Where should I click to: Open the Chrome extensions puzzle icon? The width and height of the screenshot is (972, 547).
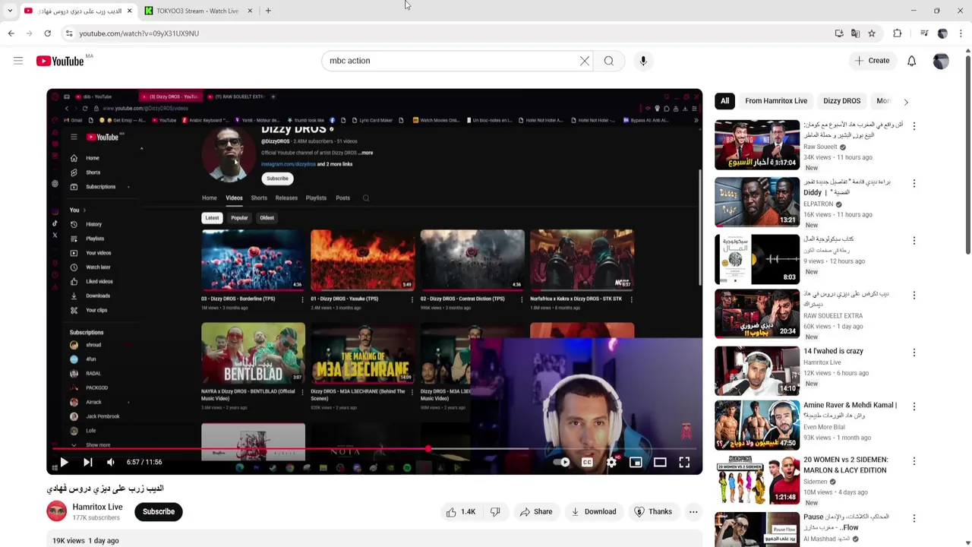coord(898,33)
